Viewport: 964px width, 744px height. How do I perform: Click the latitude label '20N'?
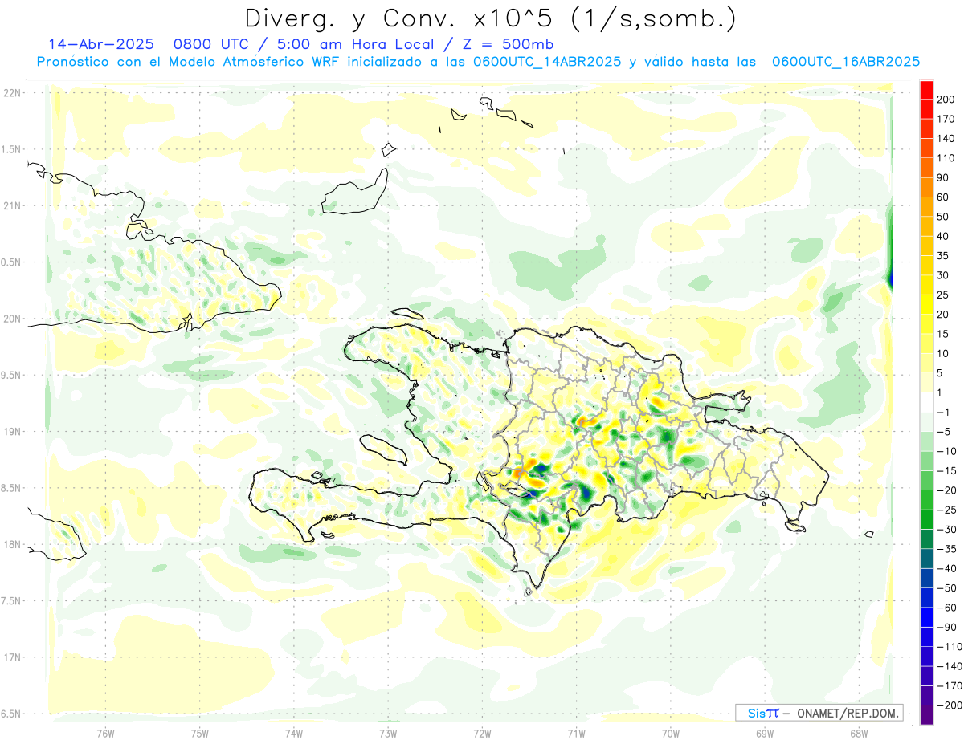pyautogui.click(x=11, y=319)
